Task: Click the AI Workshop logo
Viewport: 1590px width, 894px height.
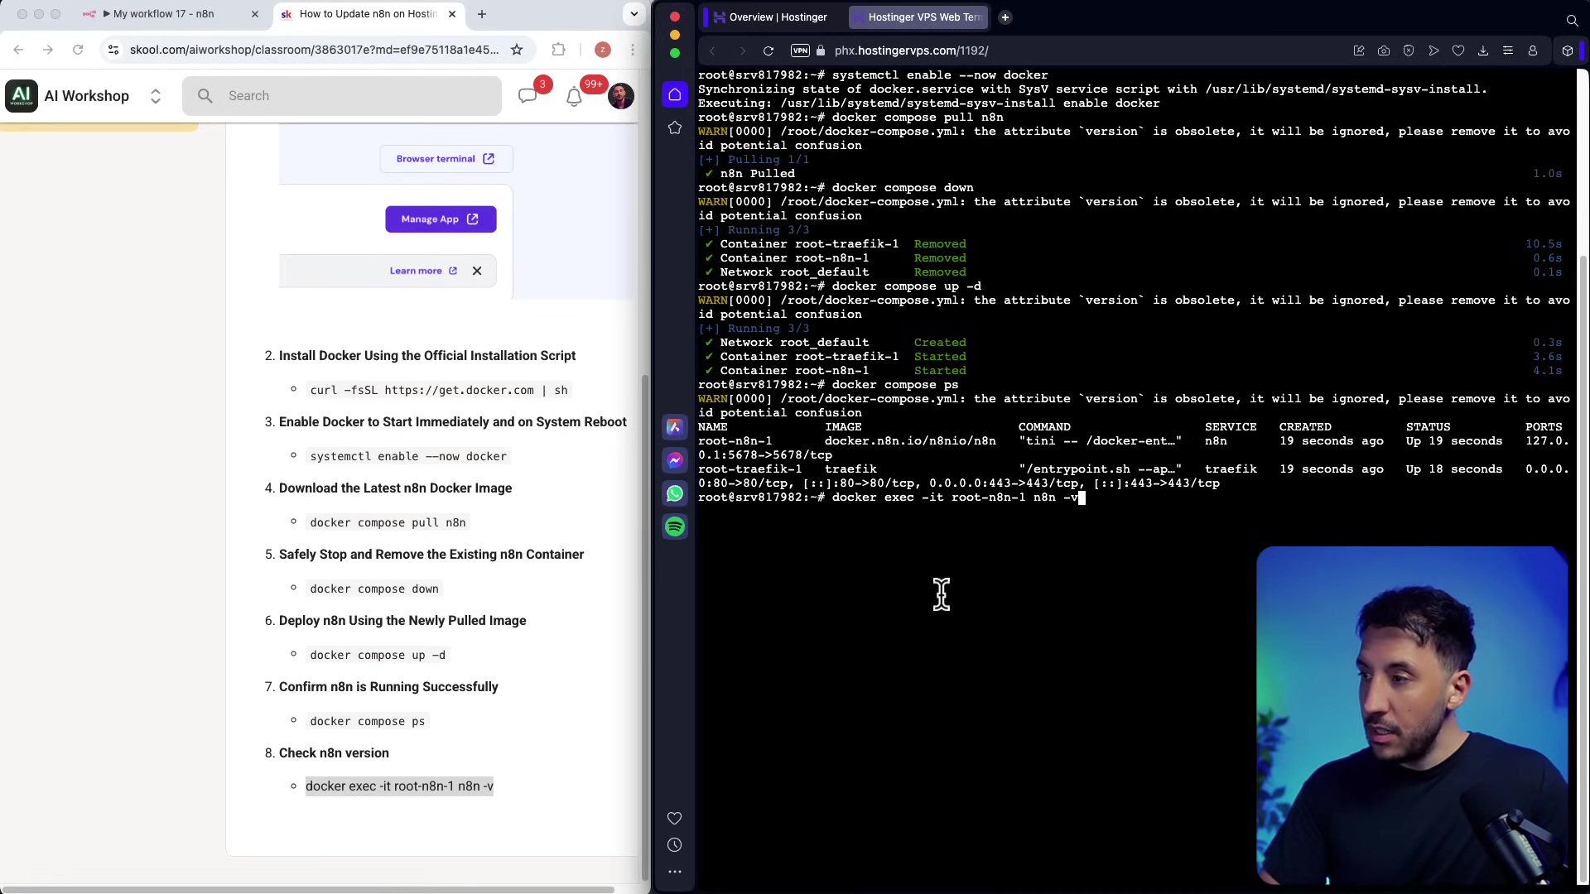Action: click(x=22, y=95)
